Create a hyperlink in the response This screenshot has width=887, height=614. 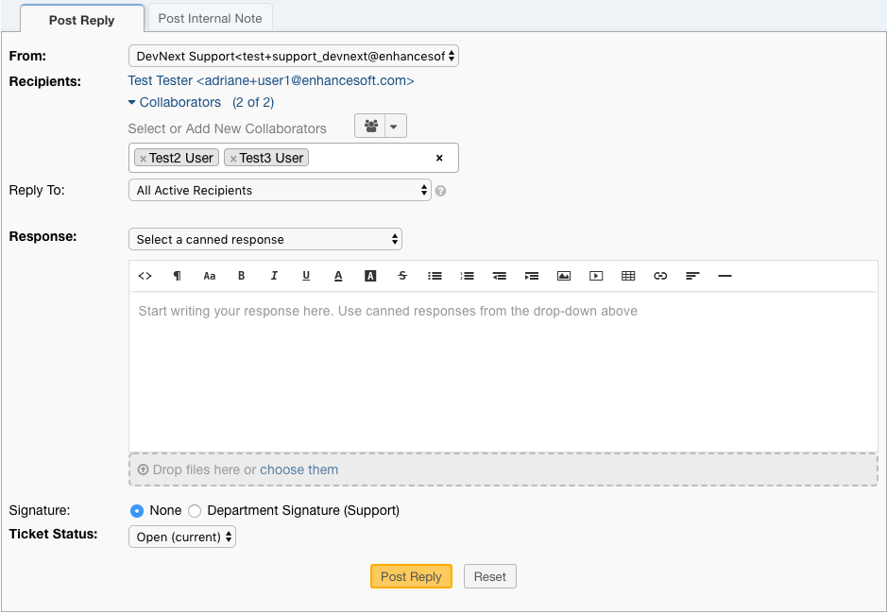(x=659, y=275)
